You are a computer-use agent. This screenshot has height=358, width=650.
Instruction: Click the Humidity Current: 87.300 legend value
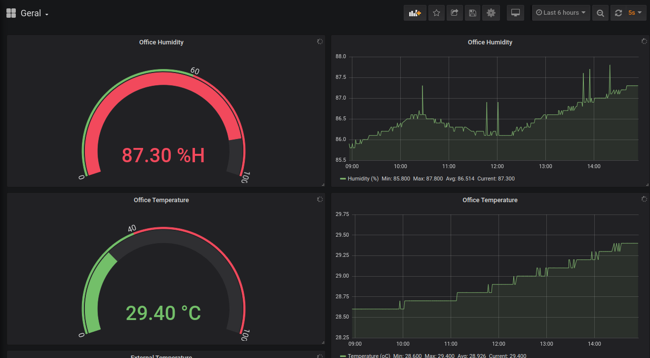pos(496,179)
